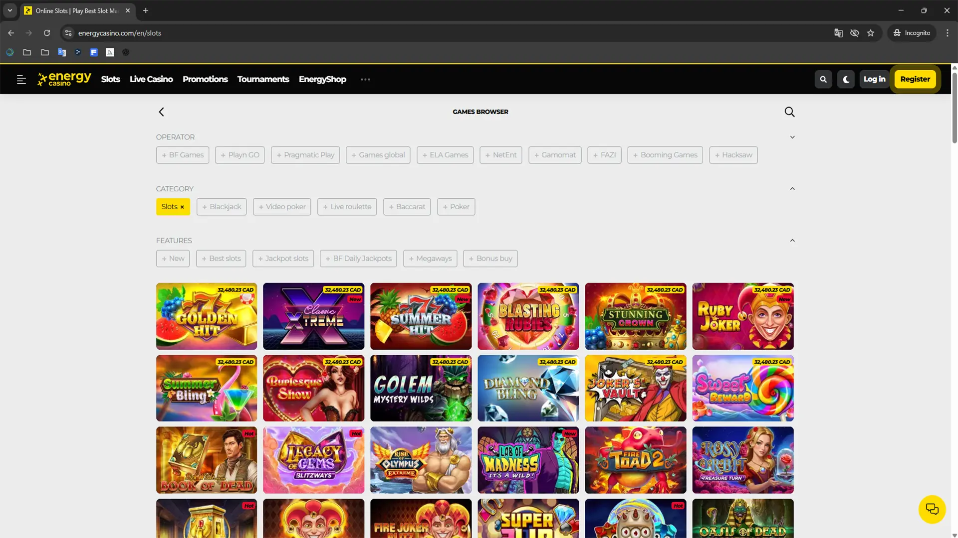Go to Live Casino menu
This screenshot has width=958, height=538.
pyautogui.click(x=151, y=79)
